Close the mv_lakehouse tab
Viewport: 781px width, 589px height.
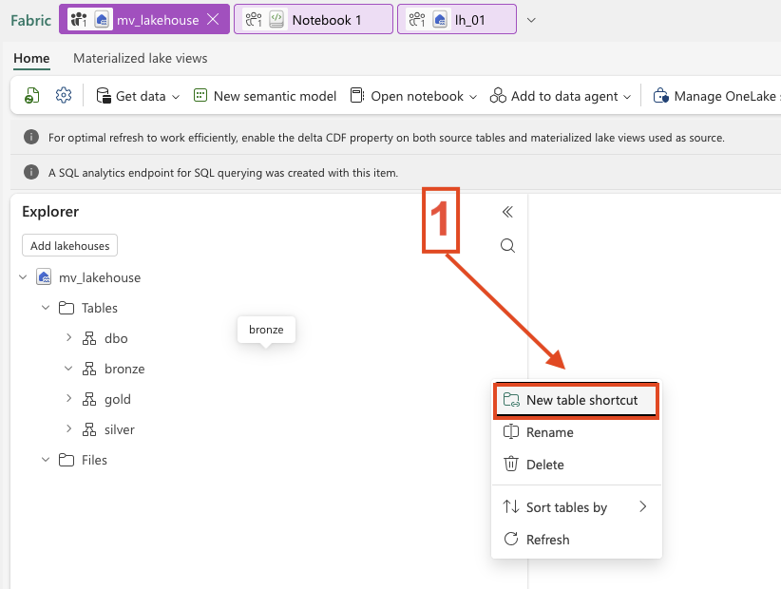pos(214,20)
